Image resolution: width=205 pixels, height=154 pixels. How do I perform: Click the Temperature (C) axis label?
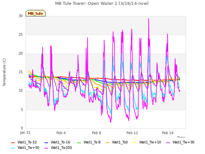pyautogui.click(x=4, y=72)
